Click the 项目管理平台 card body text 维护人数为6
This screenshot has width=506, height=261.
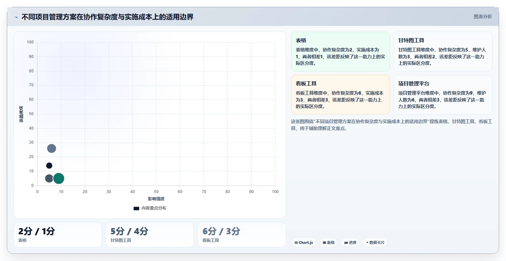442,96
